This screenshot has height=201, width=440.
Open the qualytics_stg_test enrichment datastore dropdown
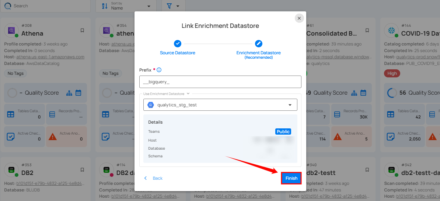click(x=220, y=105)
